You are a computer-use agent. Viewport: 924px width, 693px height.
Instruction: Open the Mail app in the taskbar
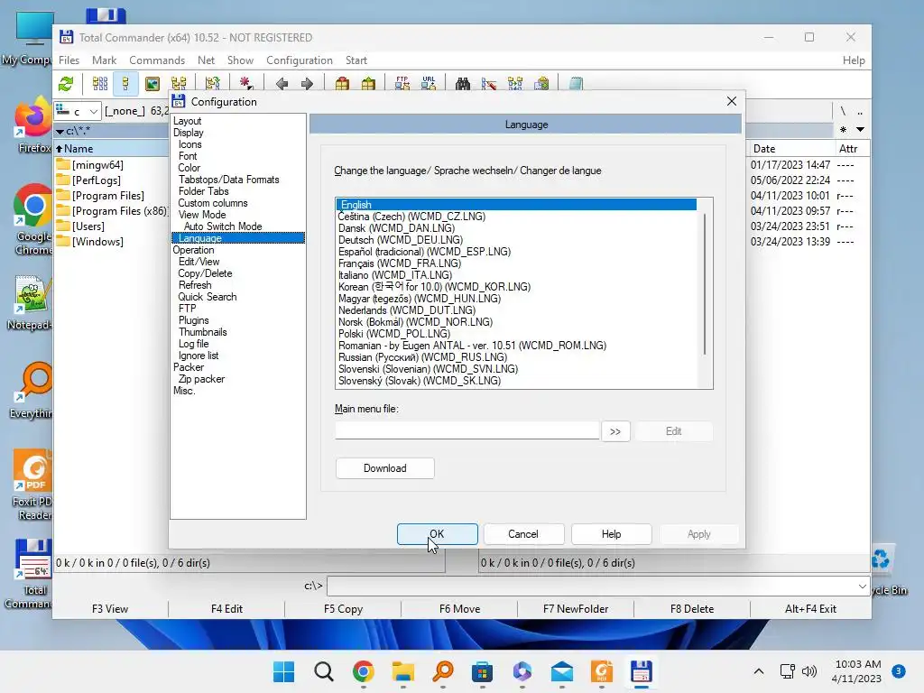point(562,671)
